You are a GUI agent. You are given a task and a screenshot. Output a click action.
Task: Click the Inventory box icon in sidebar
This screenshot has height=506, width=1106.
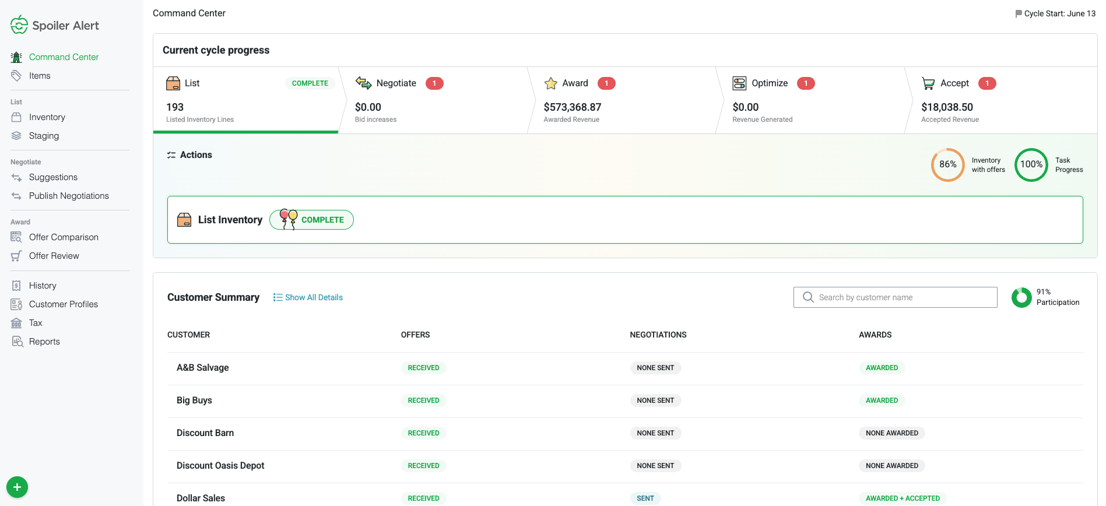pos(16,117)
